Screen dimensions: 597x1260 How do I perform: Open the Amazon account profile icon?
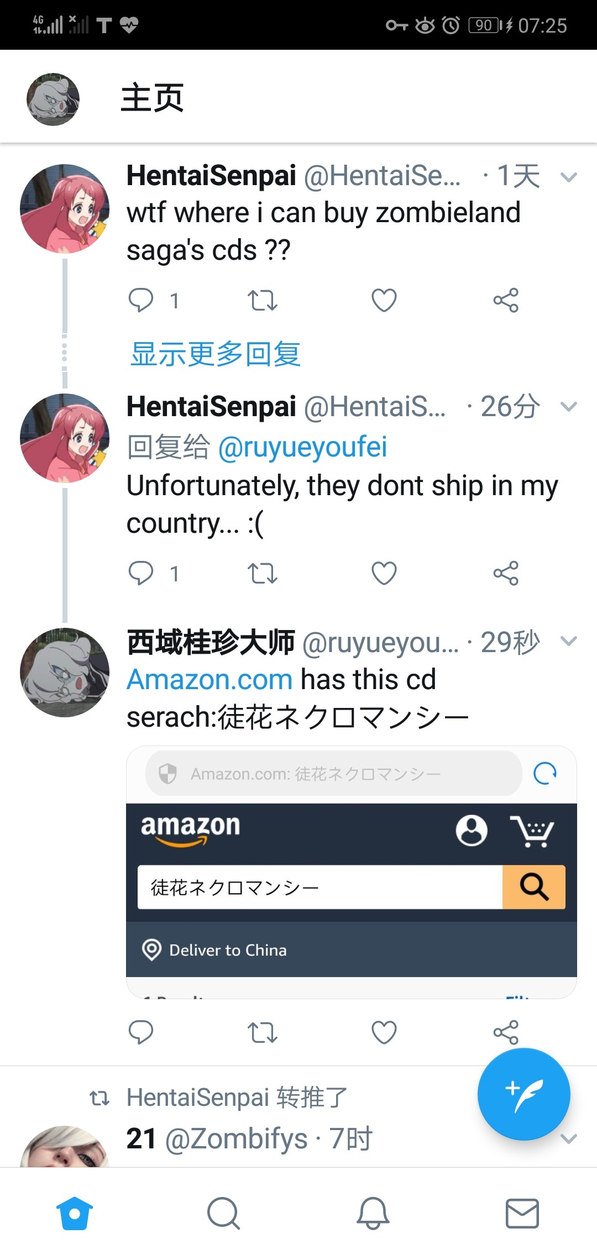coord(472,830)
